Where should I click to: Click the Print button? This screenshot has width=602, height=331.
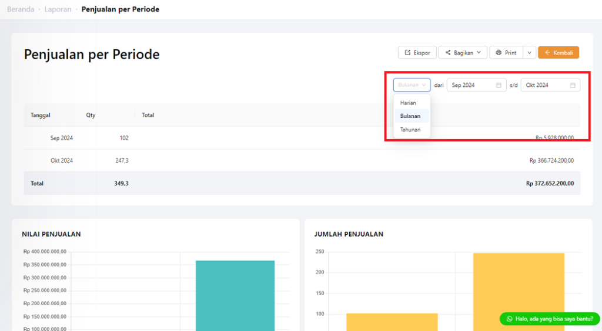click(506, 52)
